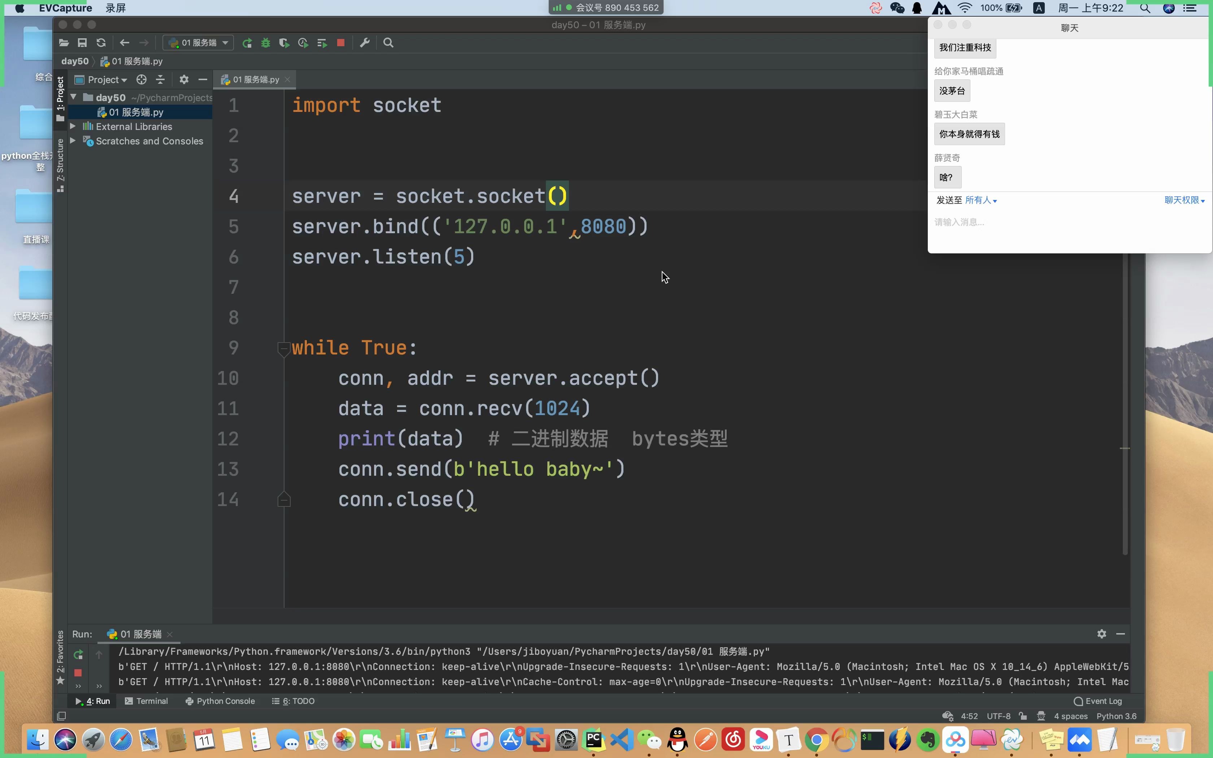Image resolution: width=1213 pixels, height=758 pixels.
Task: Open the 聊天权限 dropdown in chat window
Action: [1184, 200]
